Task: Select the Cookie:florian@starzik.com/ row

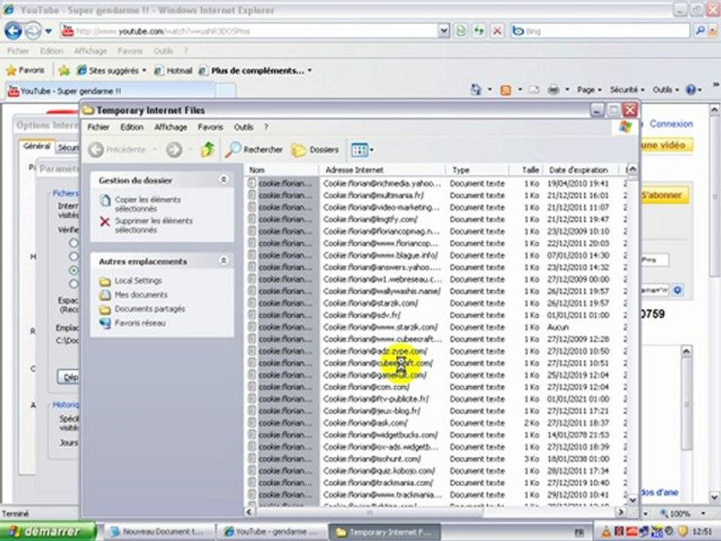Action: 436,303
